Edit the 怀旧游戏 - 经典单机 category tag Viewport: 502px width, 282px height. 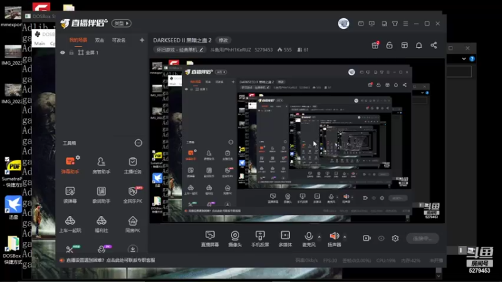(179, 50)
